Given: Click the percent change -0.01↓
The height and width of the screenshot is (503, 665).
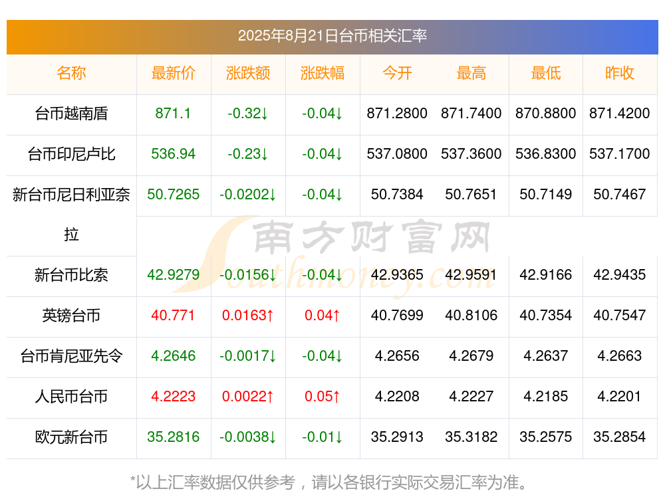Looking at the screenshot, I should 323,437.
